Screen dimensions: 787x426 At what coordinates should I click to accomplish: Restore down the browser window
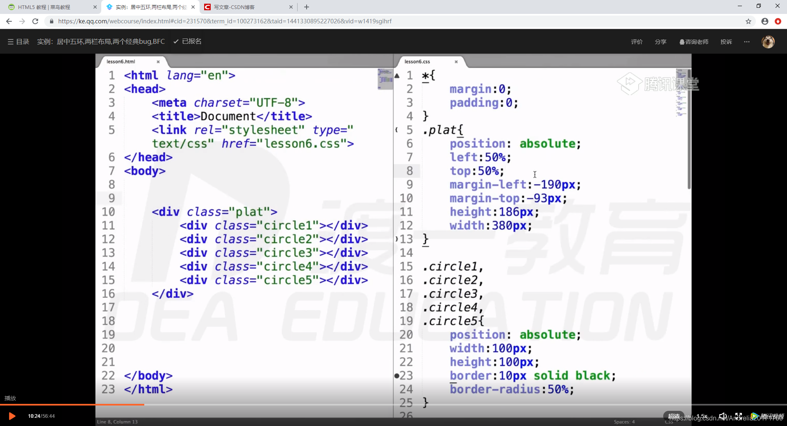coord(759,6)
